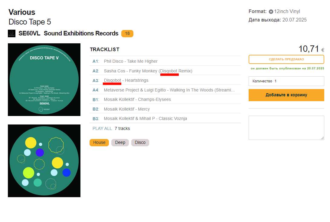Select the Deep genre tag
This screenshot has height=222, width=330.
(120, 143)
